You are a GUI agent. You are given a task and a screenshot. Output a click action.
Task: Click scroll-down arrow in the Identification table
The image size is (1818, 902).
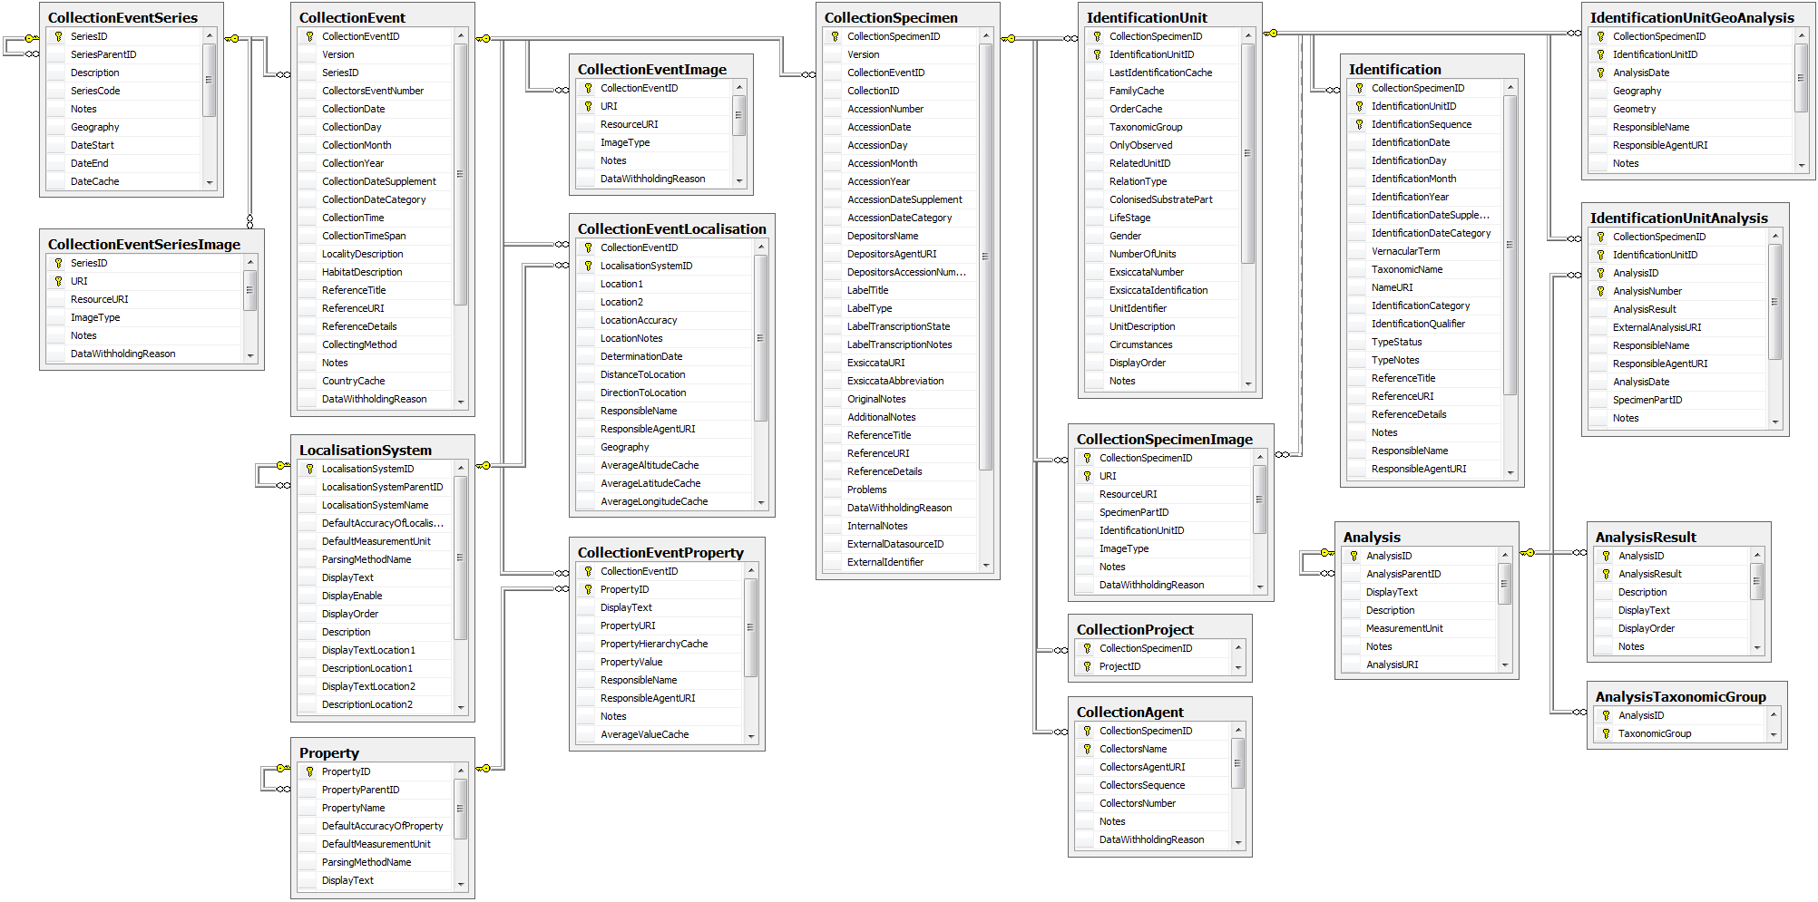tap(1510, 471)
